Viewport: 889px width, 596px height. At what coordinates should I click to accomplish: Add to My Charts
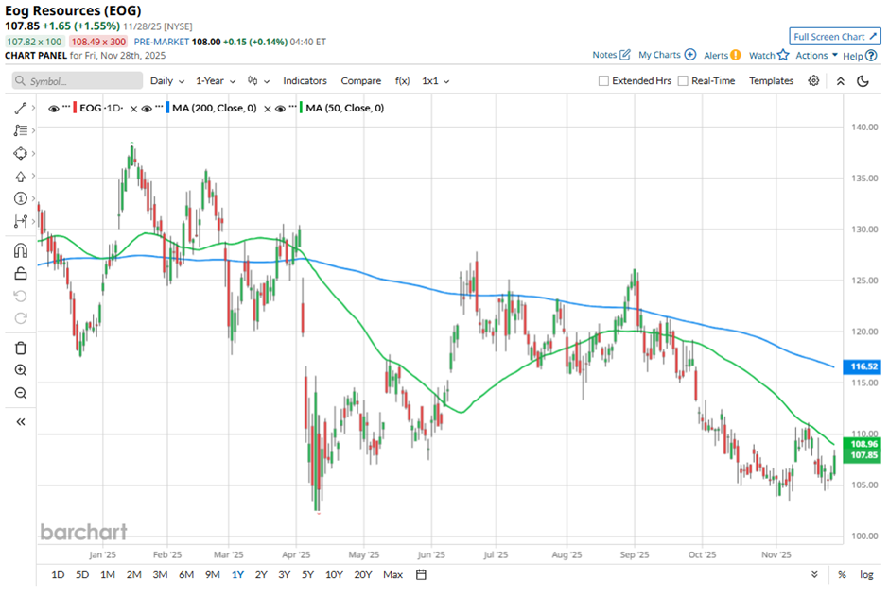[x=667, y=55]
